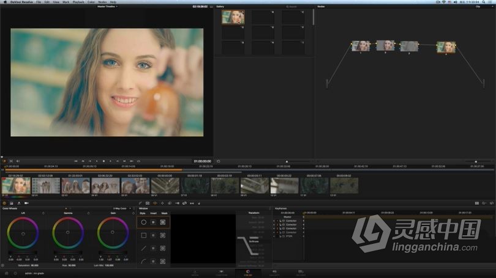
Task: Click the Lift color wheel center point
Action: click(23, 234)
